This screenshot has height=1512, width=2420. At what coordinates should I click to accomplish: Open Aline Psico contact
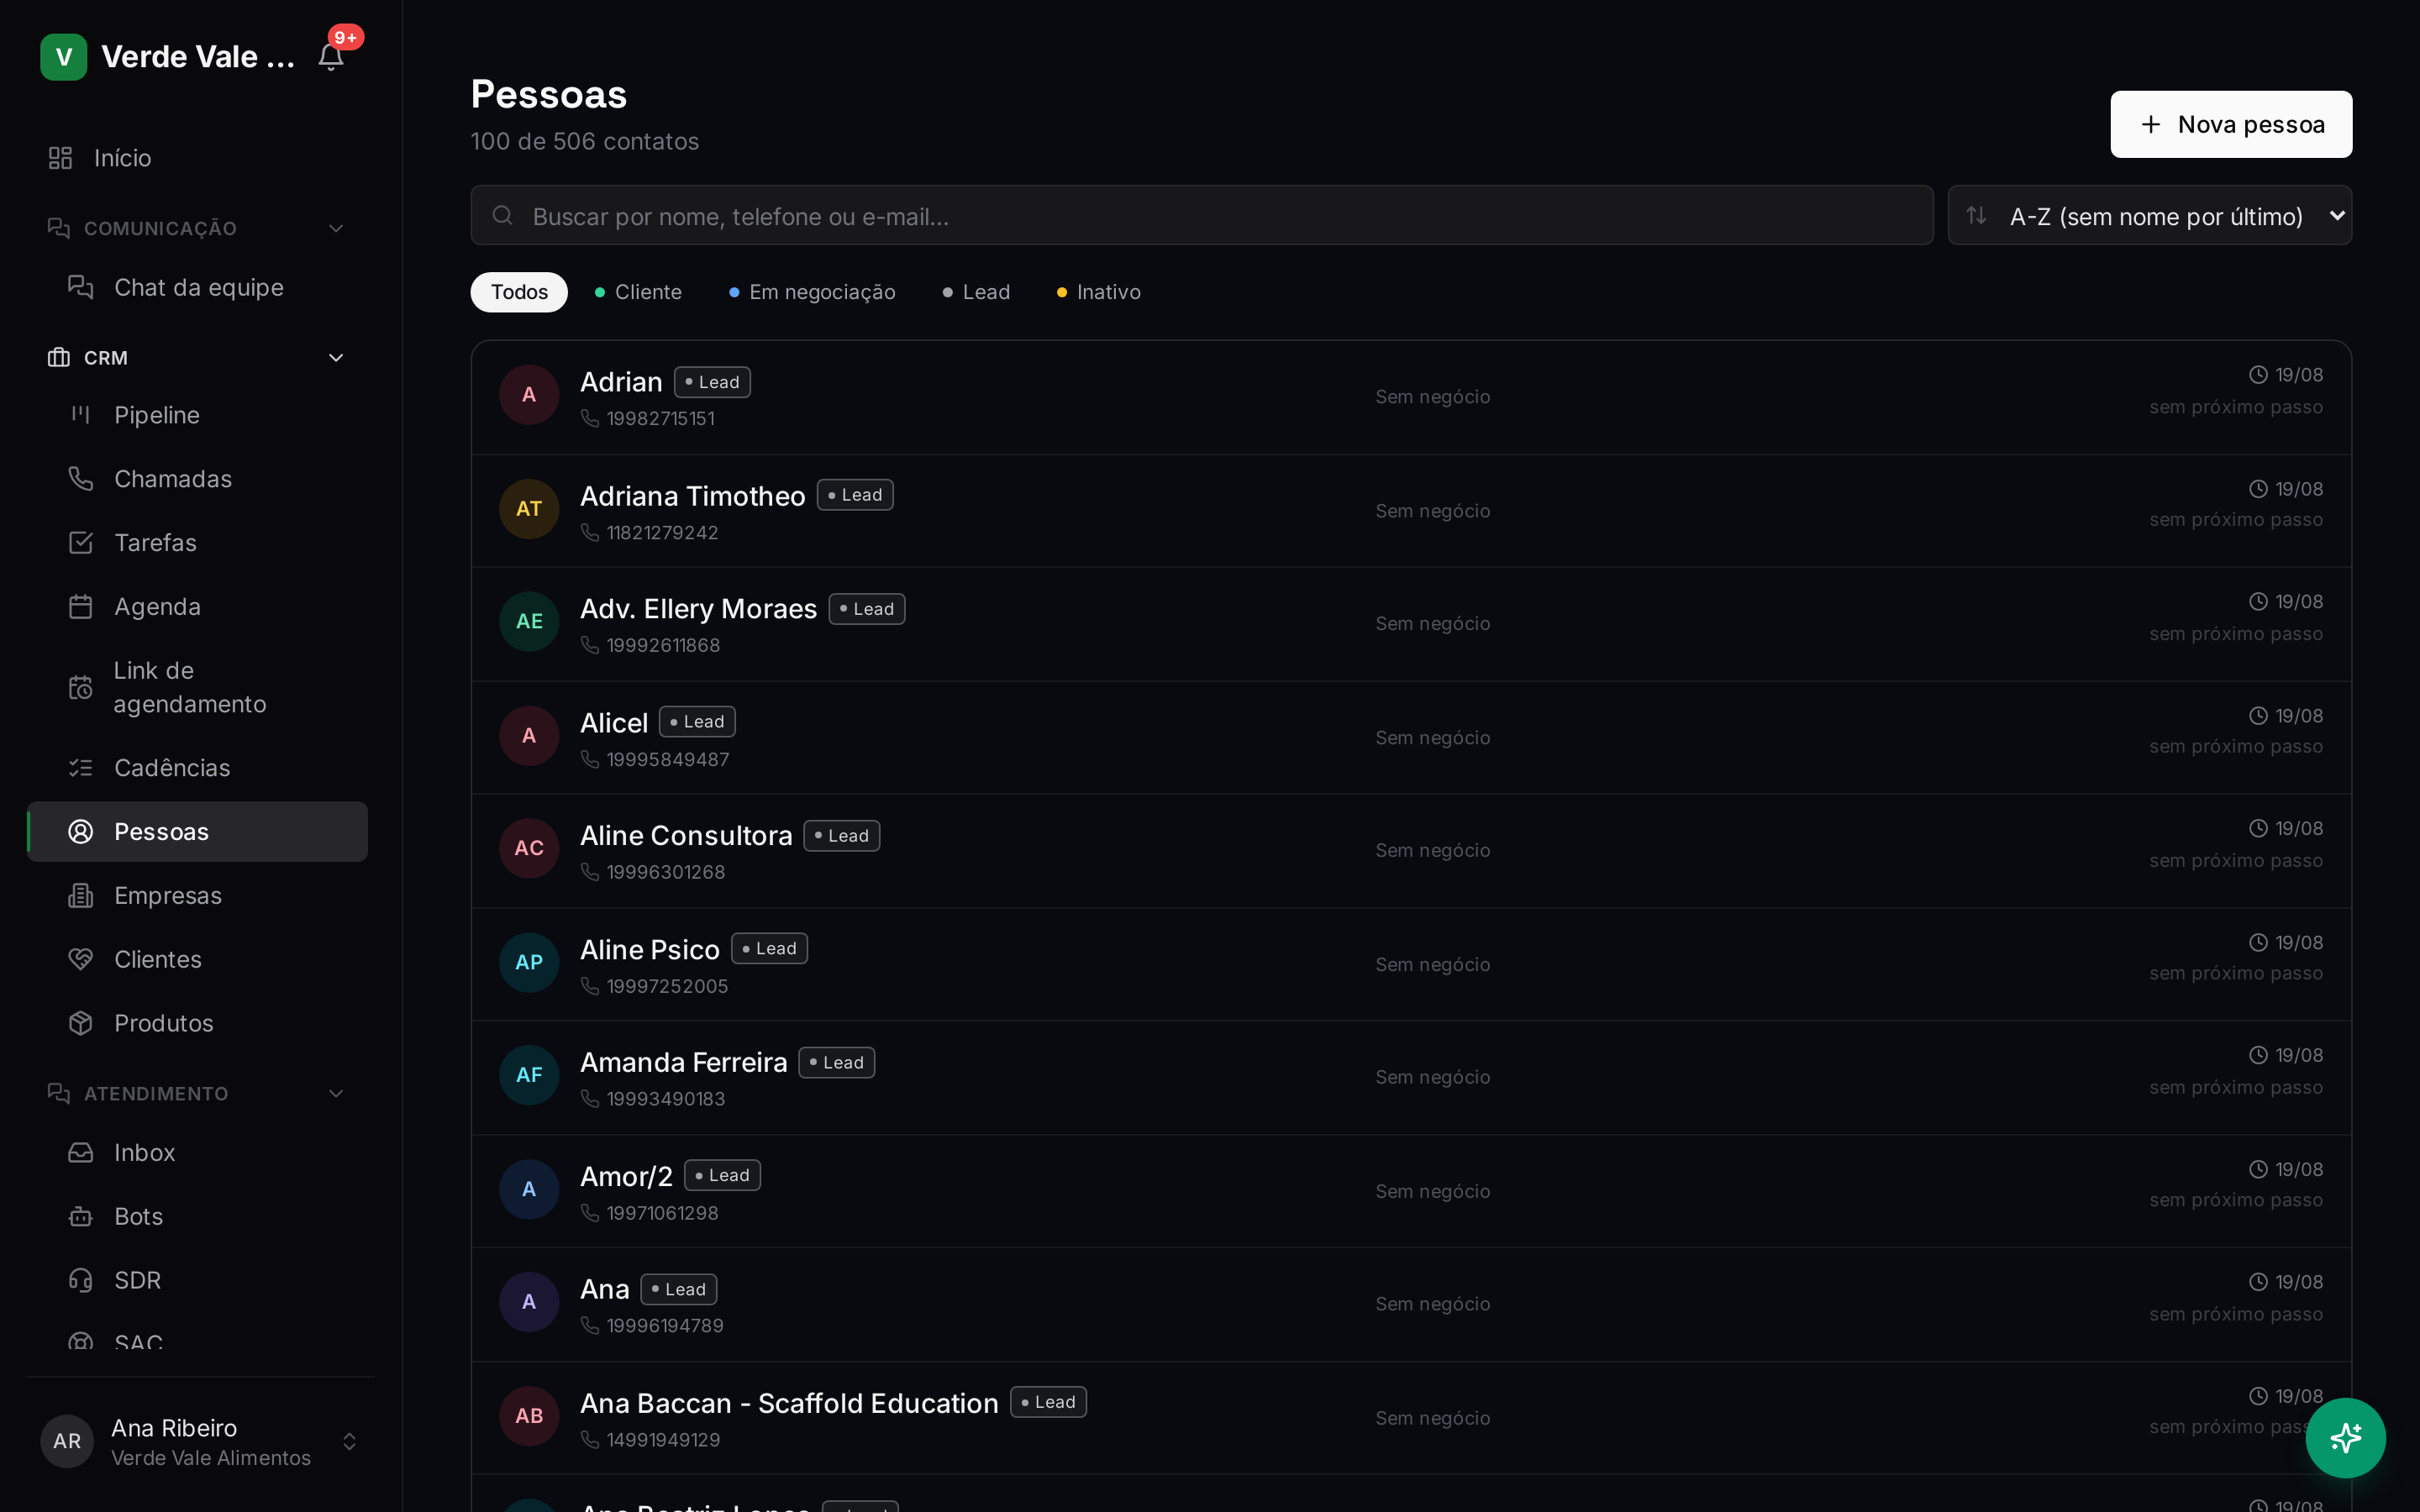point(1411,964)
